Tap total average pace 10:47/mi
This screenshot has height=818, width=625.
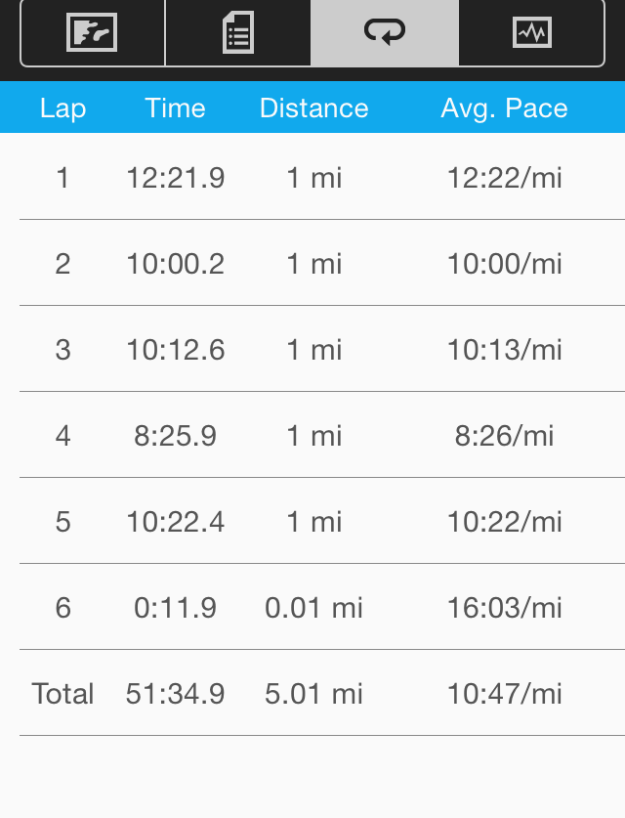[x=504, y=694]
